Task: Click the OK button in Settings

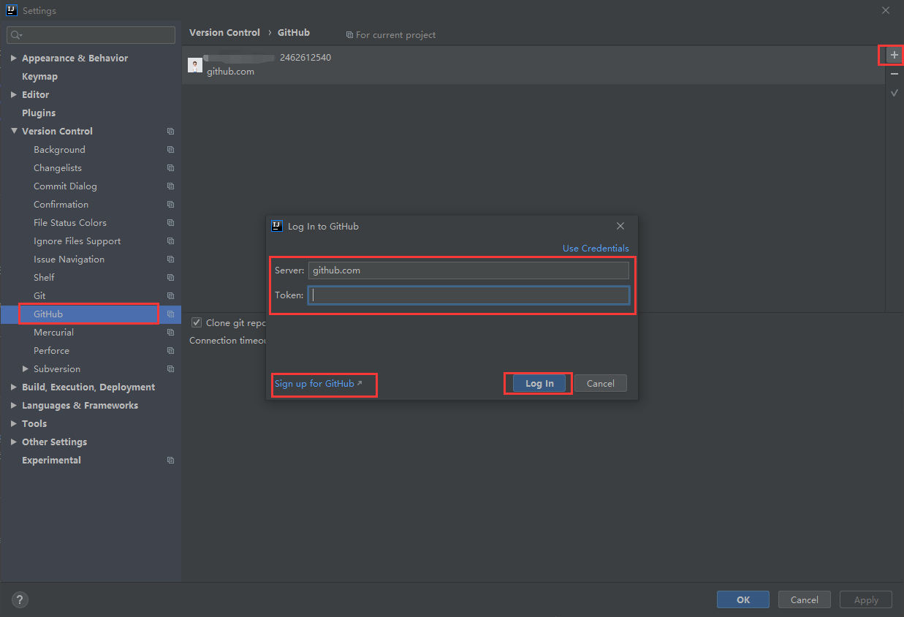Action: 743,599
